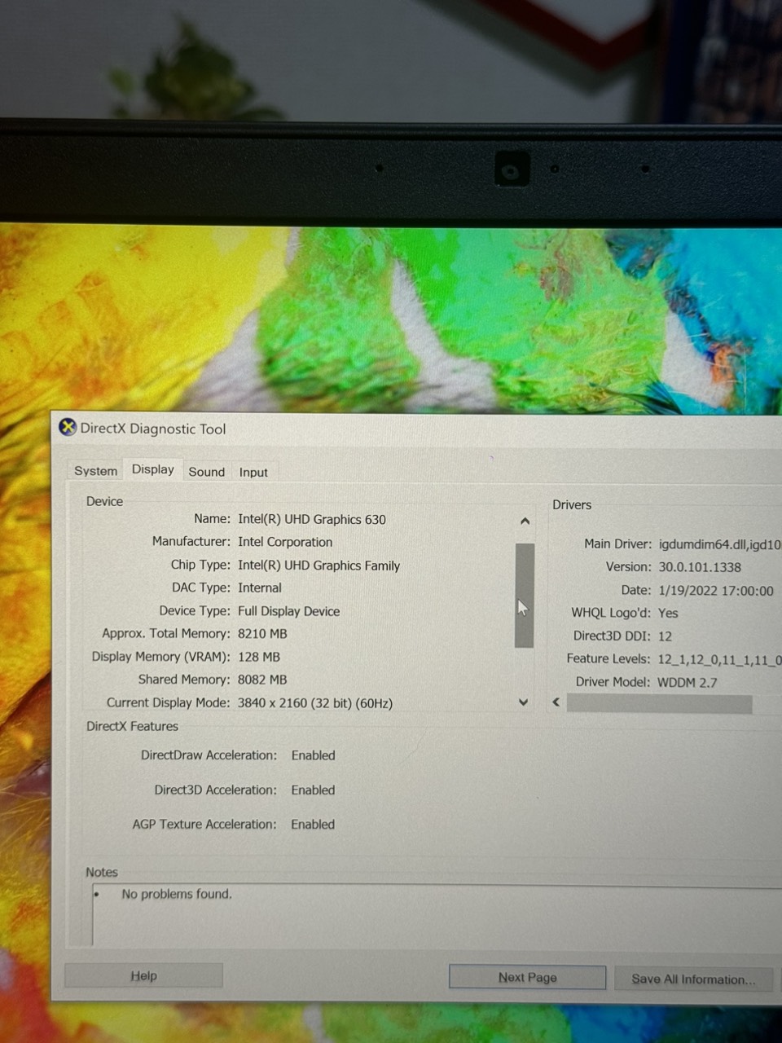Click the driver model WDDM 2.7
Viewport: 782px width, 1043px height.
tap(688, 682)
